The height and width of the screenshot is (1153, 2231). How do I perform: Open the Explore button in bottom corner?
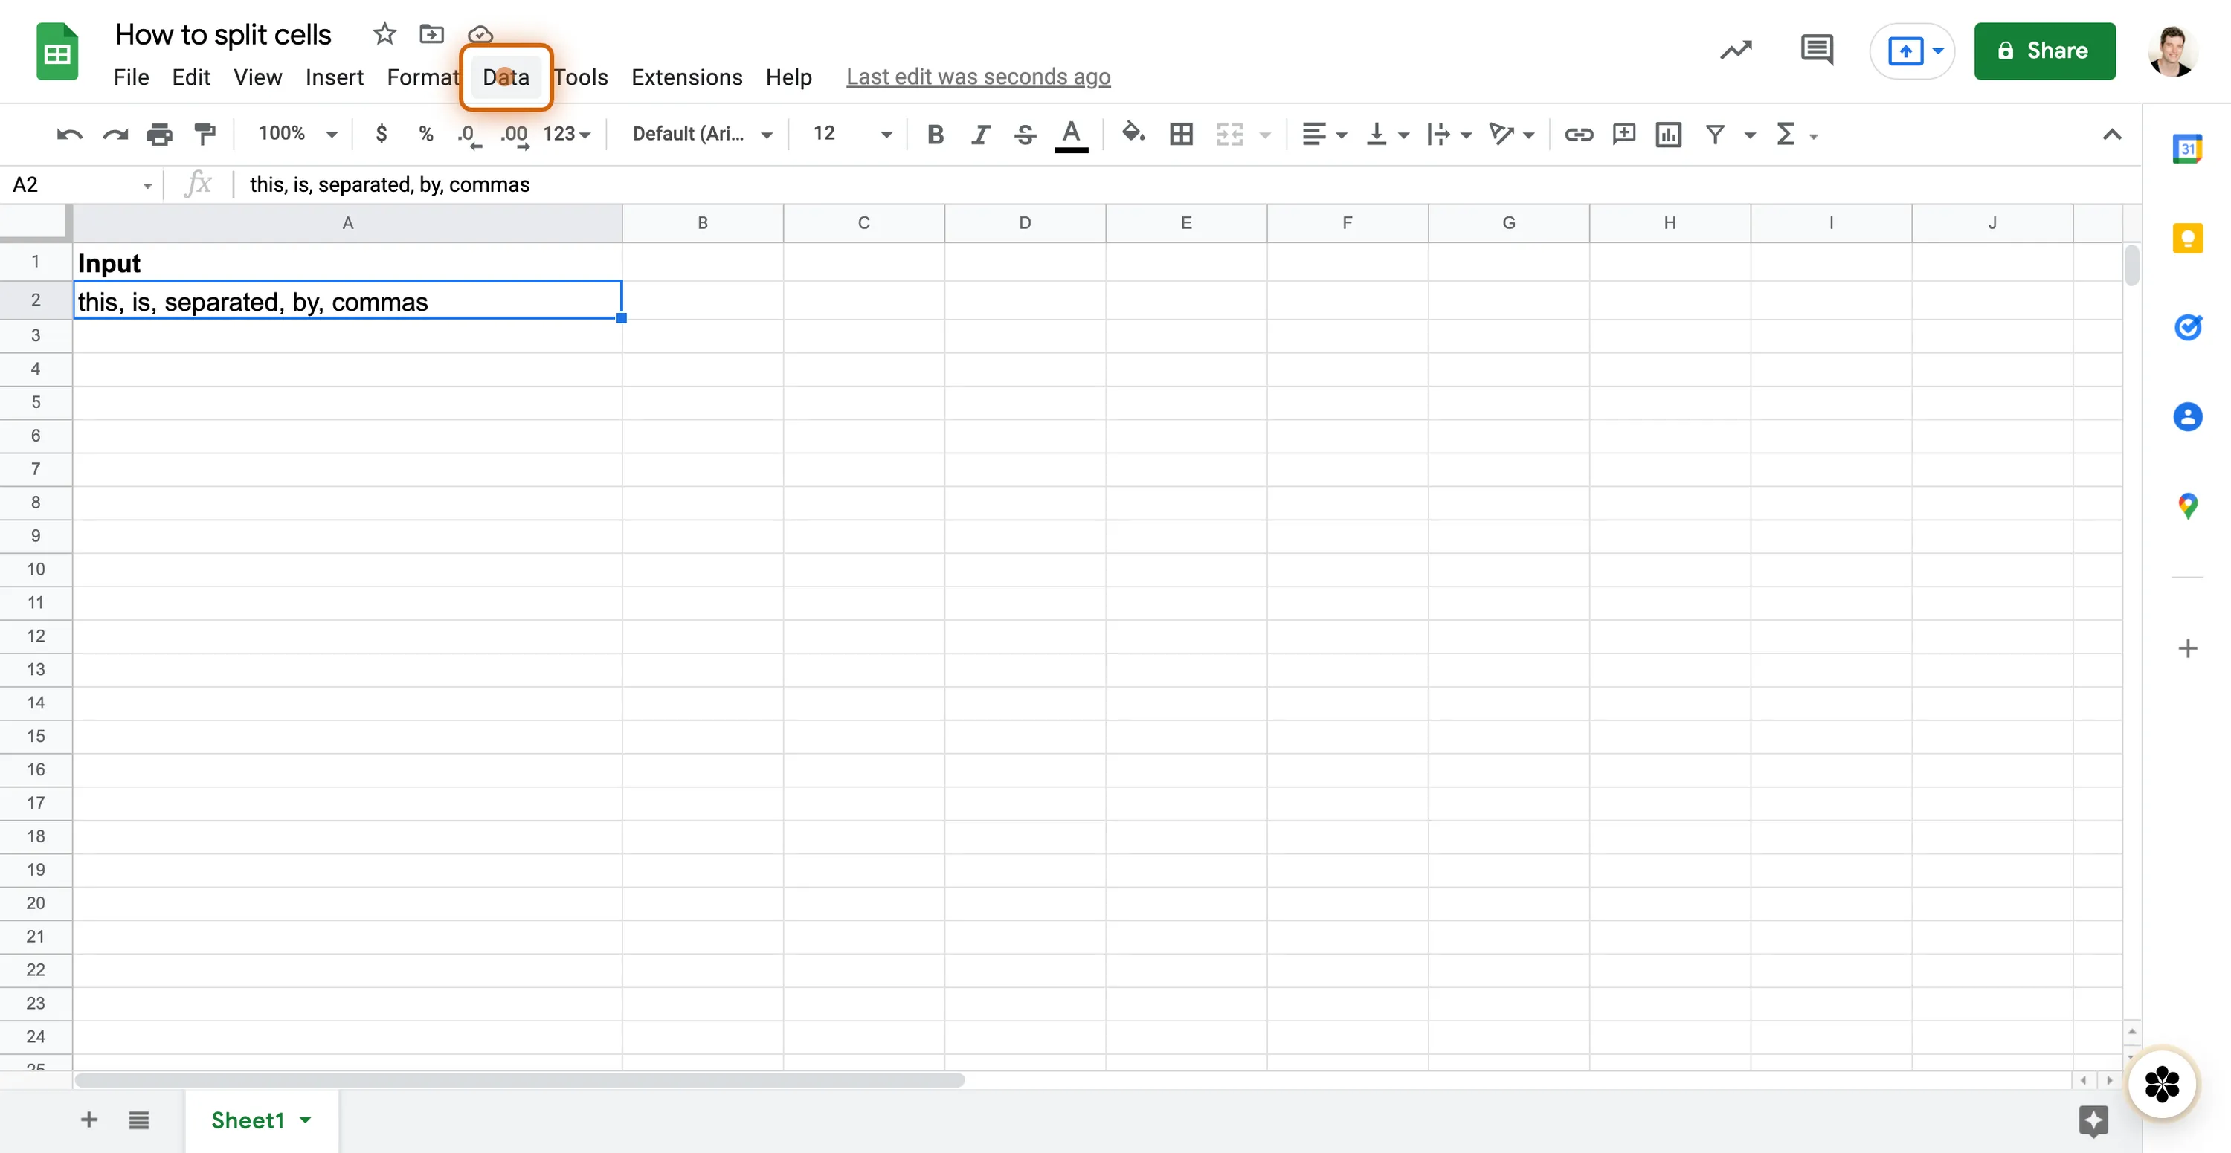click(x=2093, y=1120)
